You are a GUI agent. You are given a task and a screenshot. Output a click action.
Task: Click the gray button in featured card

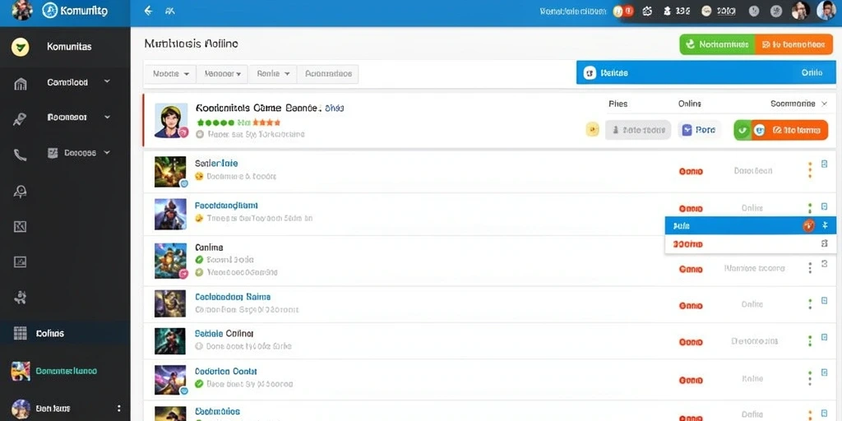(638, 130)
